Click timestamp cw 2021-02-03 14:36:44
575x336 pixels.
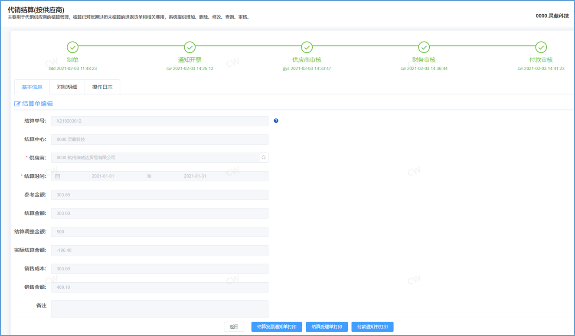(424, 69)
